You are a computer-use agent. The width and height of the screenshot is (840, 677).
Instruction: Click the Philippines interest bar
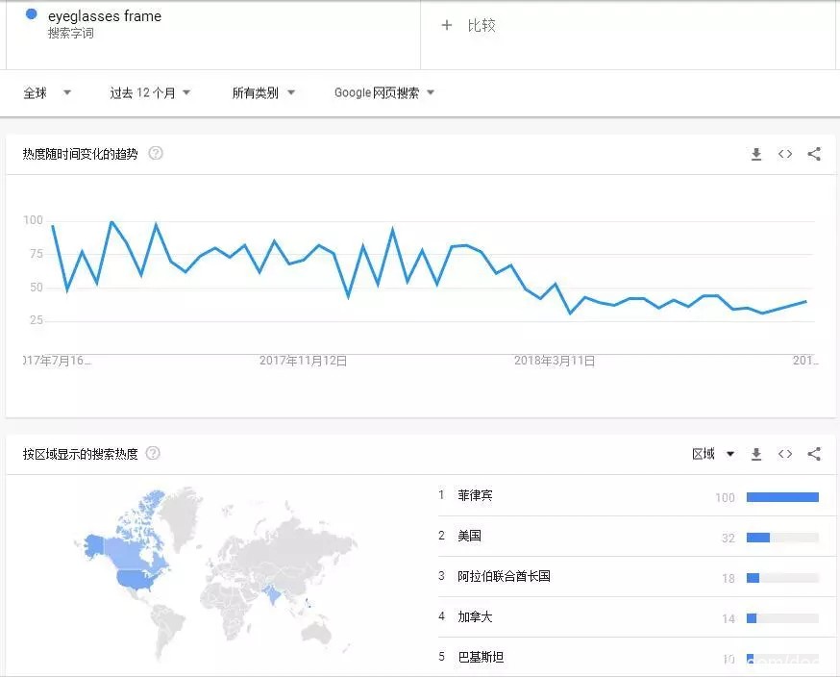[x=783, y=496]
